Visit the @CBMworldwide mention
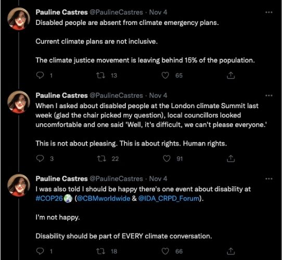The height and width of the screenshot is (260, 282). pos(104,199)
